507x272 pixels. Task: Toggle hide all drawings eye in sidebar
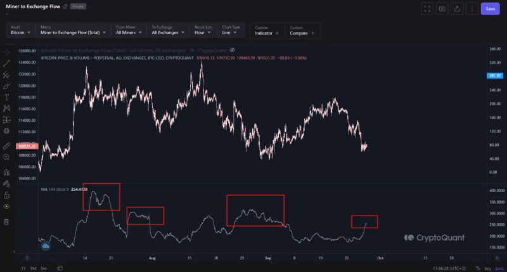(6, 207)
